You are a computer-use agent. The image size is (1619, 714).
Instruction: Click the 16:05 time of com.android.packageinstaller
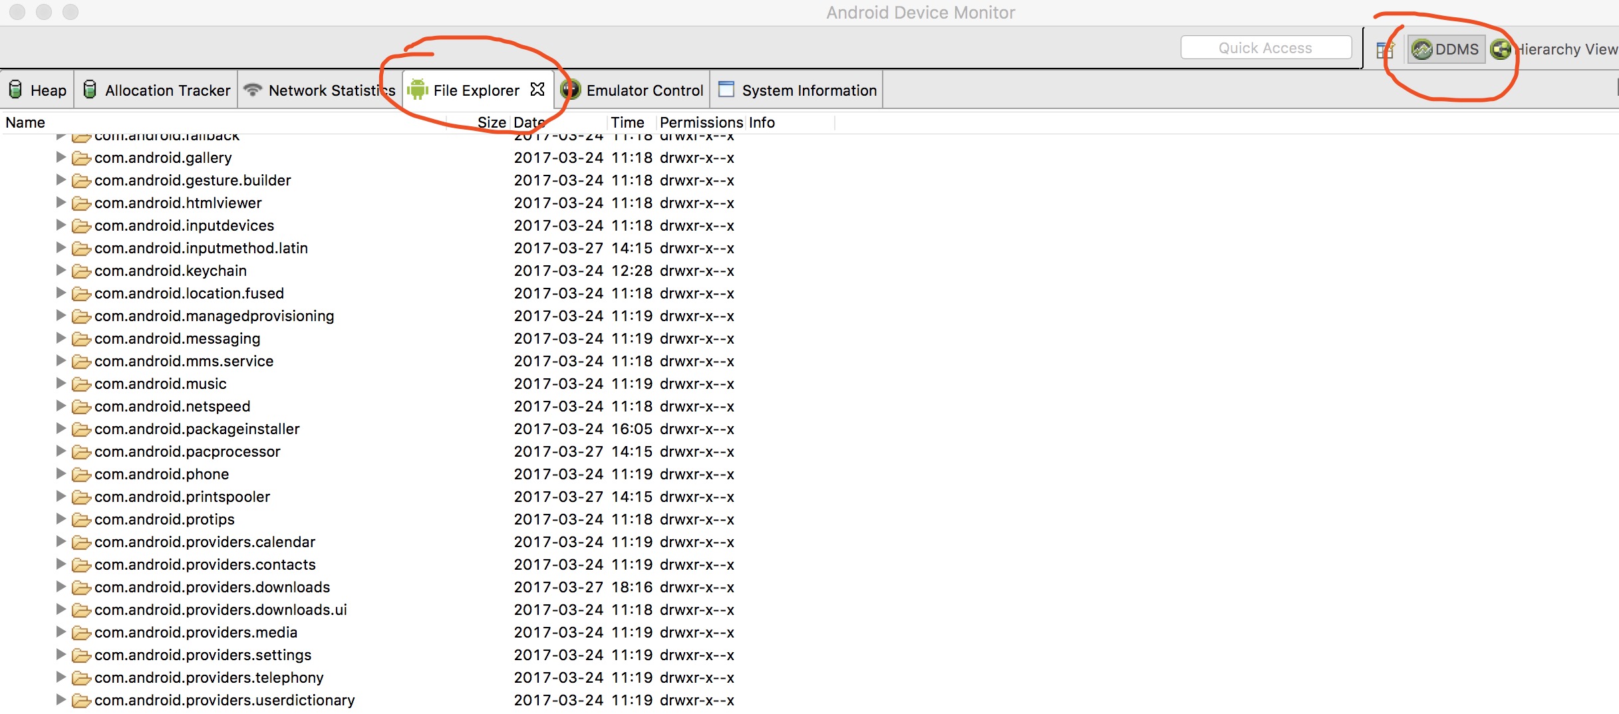point(631,429)
